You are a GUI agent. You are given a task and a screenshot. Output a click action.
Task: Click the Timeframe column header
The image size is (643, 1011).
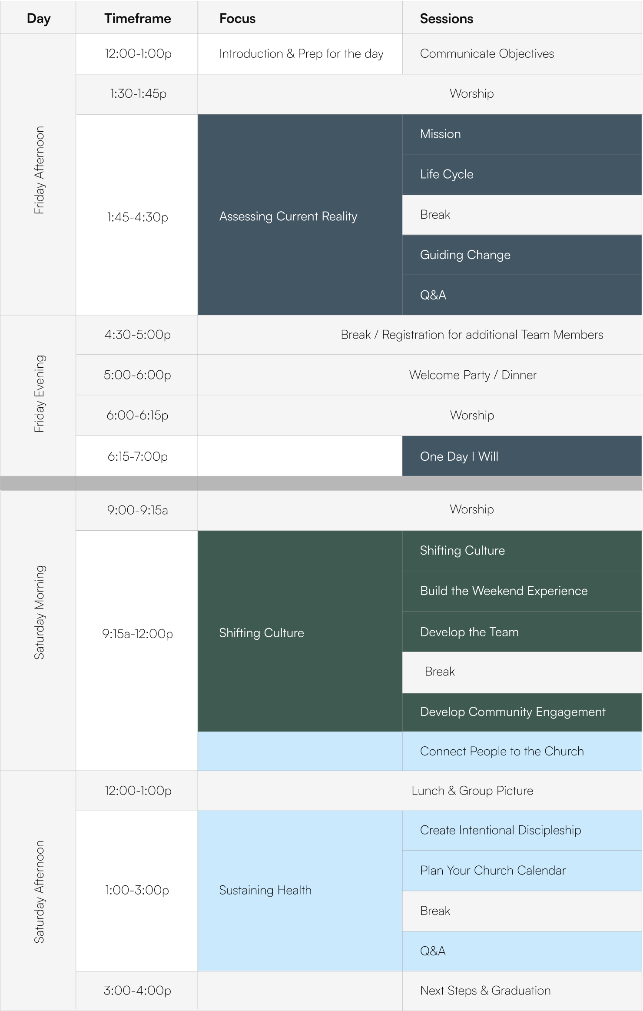137,18
